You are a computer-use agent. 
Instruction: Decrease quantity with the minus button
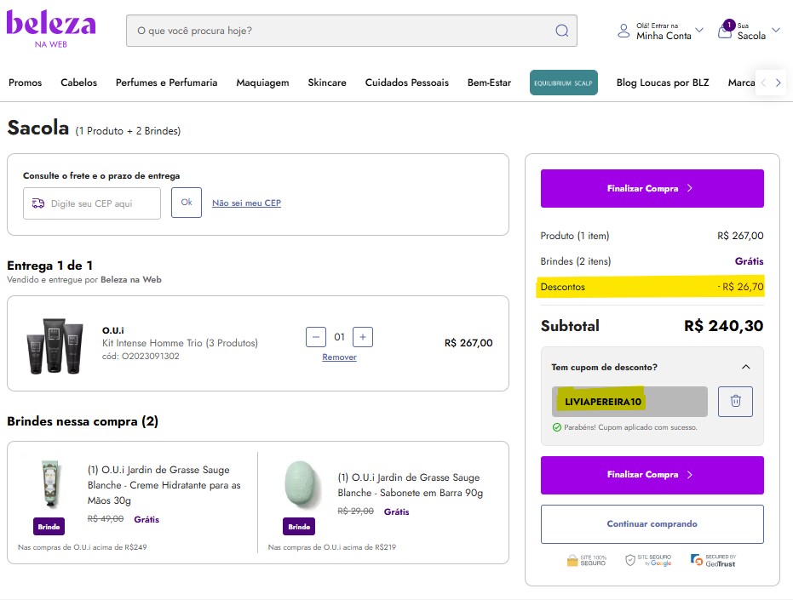[x=316, y=337]
